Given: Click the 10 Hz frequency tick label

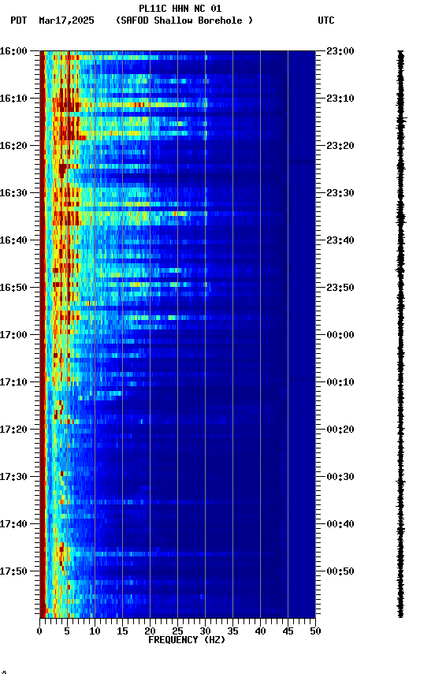Looking at the screenshot, I should (x=95, y=631).
